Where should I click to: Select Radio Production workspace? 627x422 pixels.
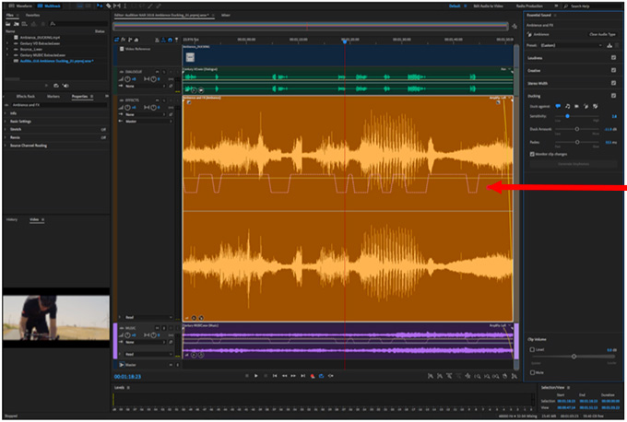coord(529,6)
